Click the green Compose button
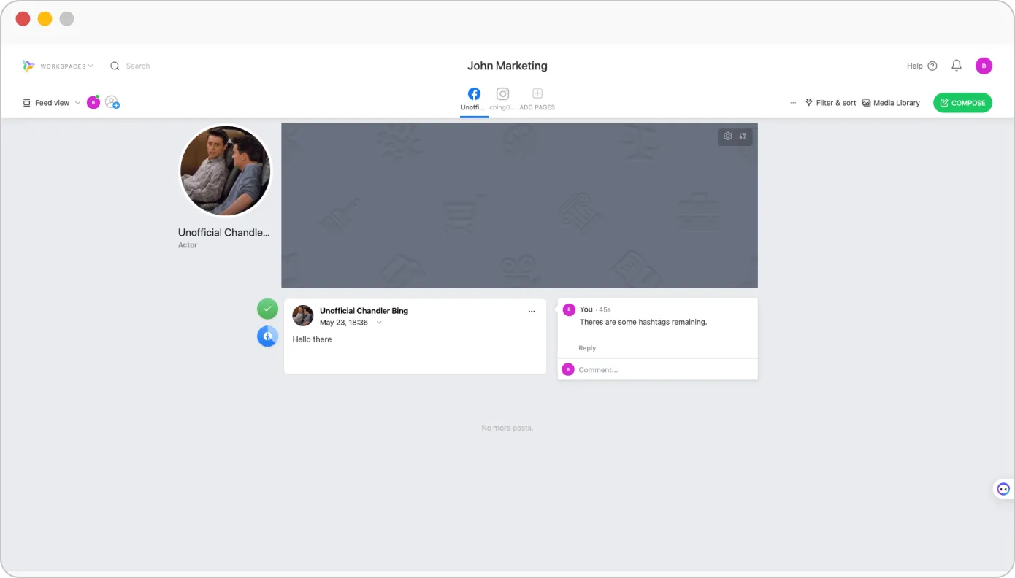Screen dimensions: 1015x578 tap(962, 103)
